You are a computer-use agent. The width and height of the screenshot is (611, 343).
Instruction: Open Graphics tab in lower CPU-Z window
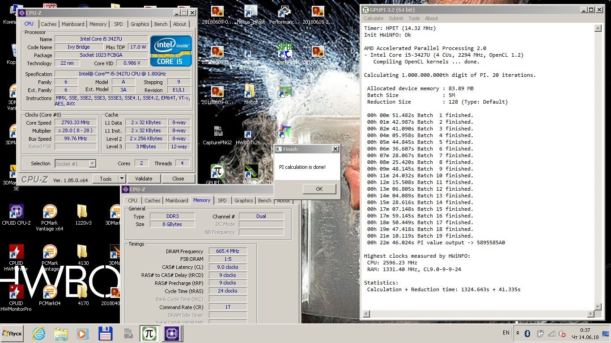coord(244,201)
